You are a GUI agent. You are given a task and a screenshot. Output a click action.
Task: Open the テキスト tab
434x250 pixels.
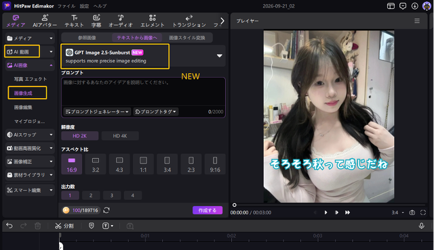pos(74,21)
